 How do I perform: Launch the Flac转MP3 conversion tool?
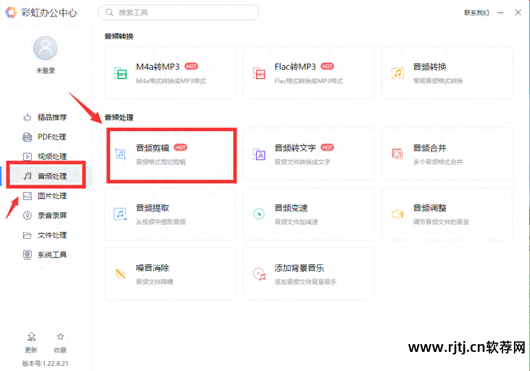pyautogui.click(x=308, y=72)
